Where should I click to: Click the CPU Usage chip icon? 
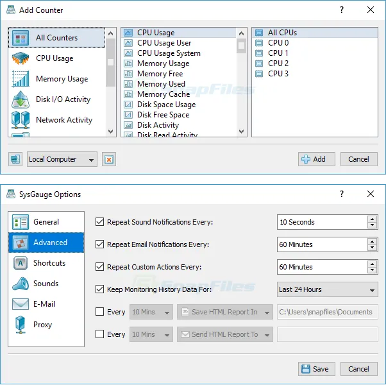point(21,58)
